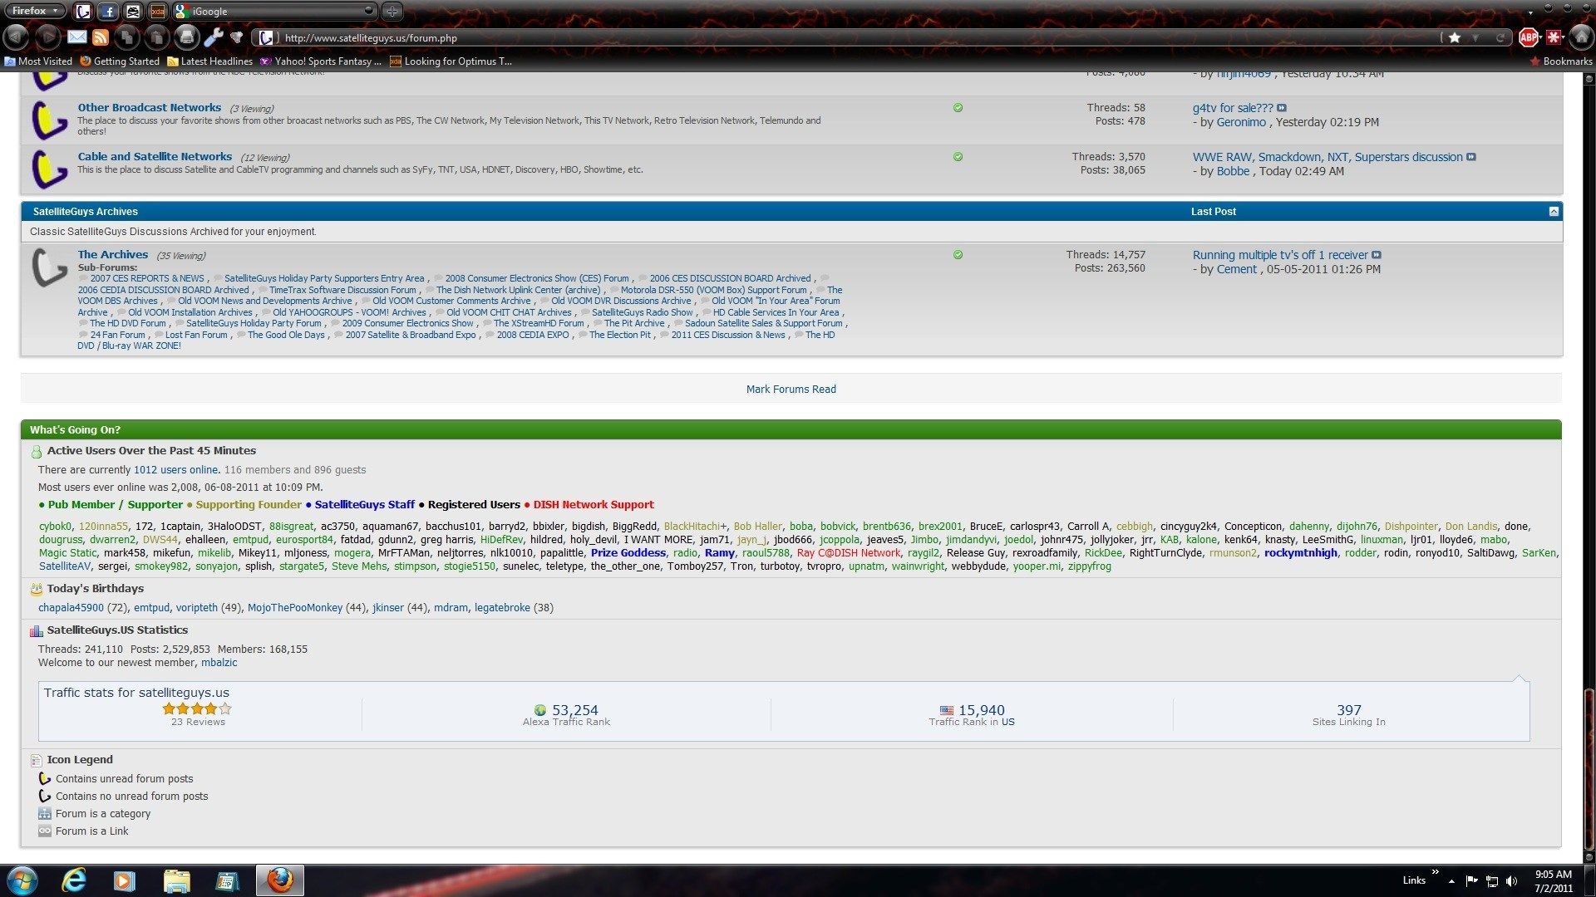The width and height of the screenshot is (1596, 897).
Task: Go back with the Back arrow
Action: (x=16, y=37)
